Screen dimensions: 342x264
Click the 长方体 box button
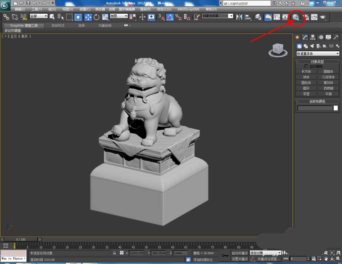pyautogui.click(x=306, y=71)
